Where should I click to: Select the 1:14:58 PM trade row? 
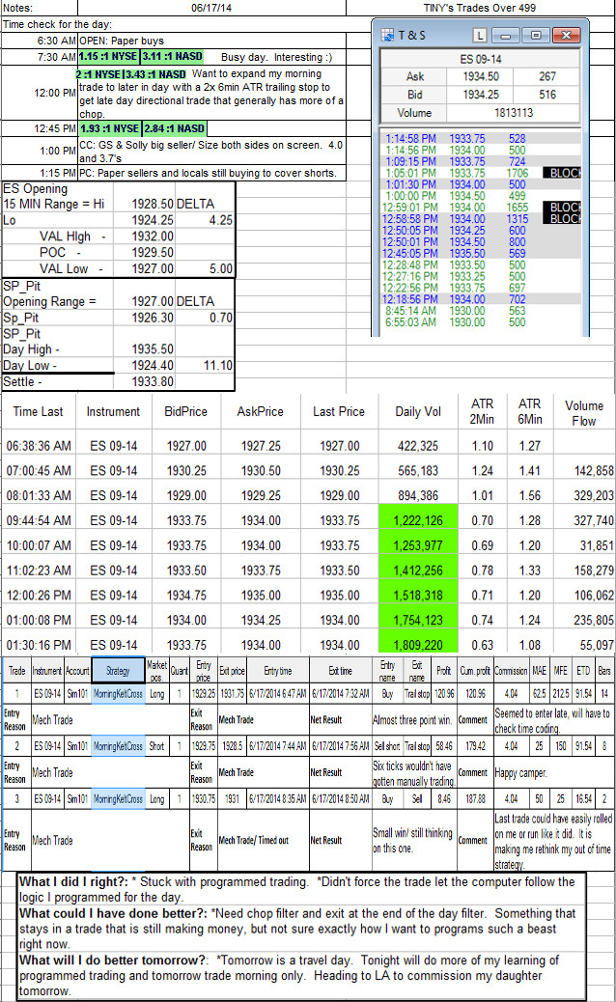(x=481, y=139)
